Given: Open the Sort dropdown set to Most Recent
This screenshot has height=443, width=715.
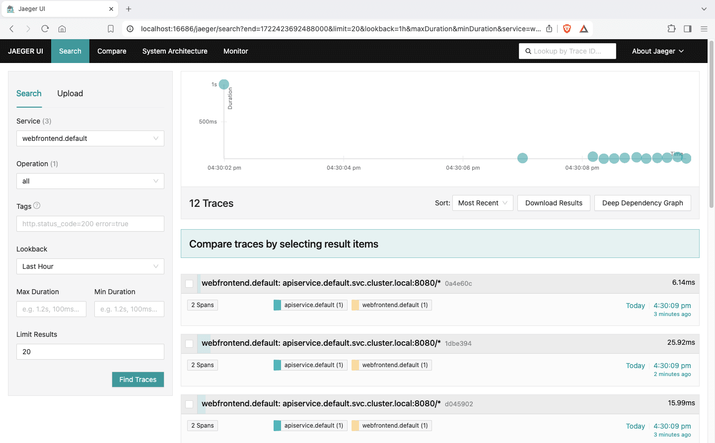Looking at the screenshot, I should pos(483,203).
